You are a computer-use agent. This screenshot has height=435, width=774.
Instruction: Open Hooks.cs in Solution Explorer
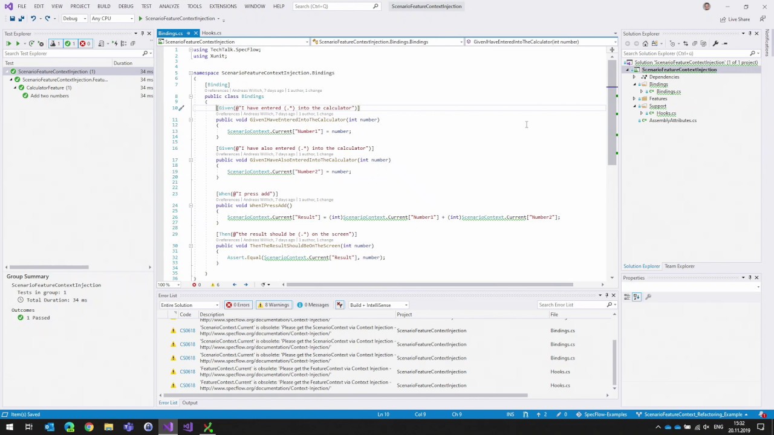666,114
